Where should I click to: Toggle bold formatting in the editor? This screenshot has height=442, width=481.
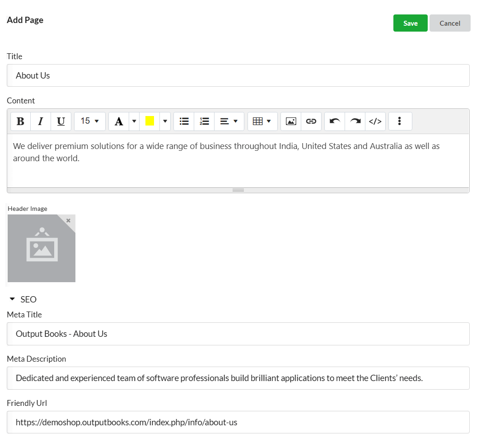pyautogui.click(x=21, y=121)
